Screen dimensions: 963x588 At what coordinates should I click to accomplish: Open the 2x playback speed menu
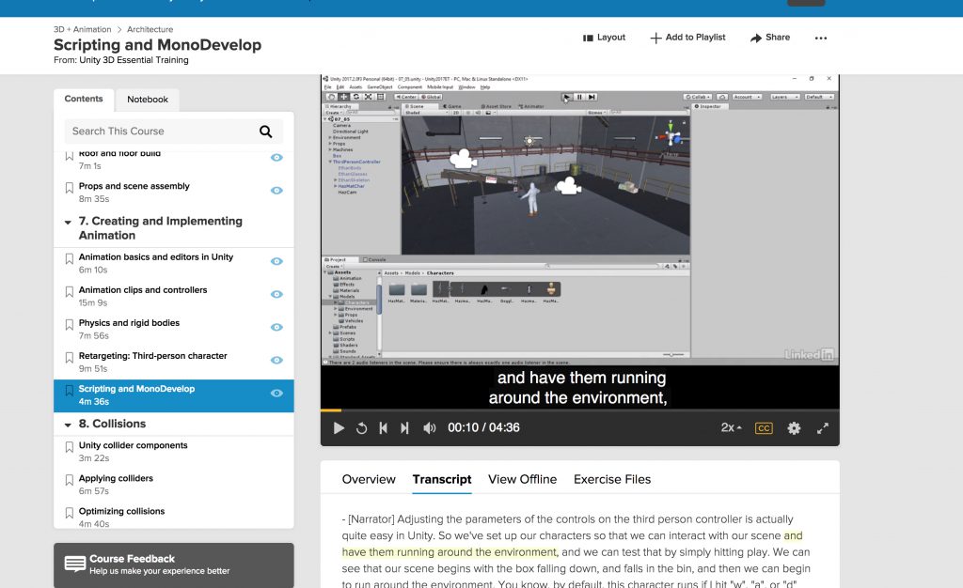(731, 427)
